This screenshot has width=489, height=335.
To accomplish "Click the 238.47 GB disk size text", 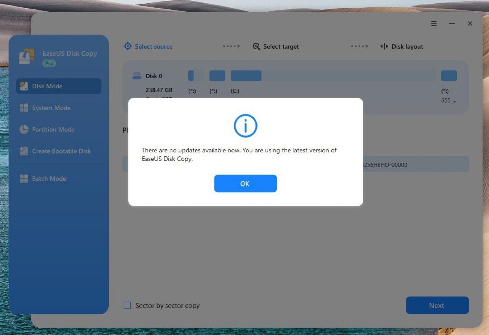I will click(159, 90).
